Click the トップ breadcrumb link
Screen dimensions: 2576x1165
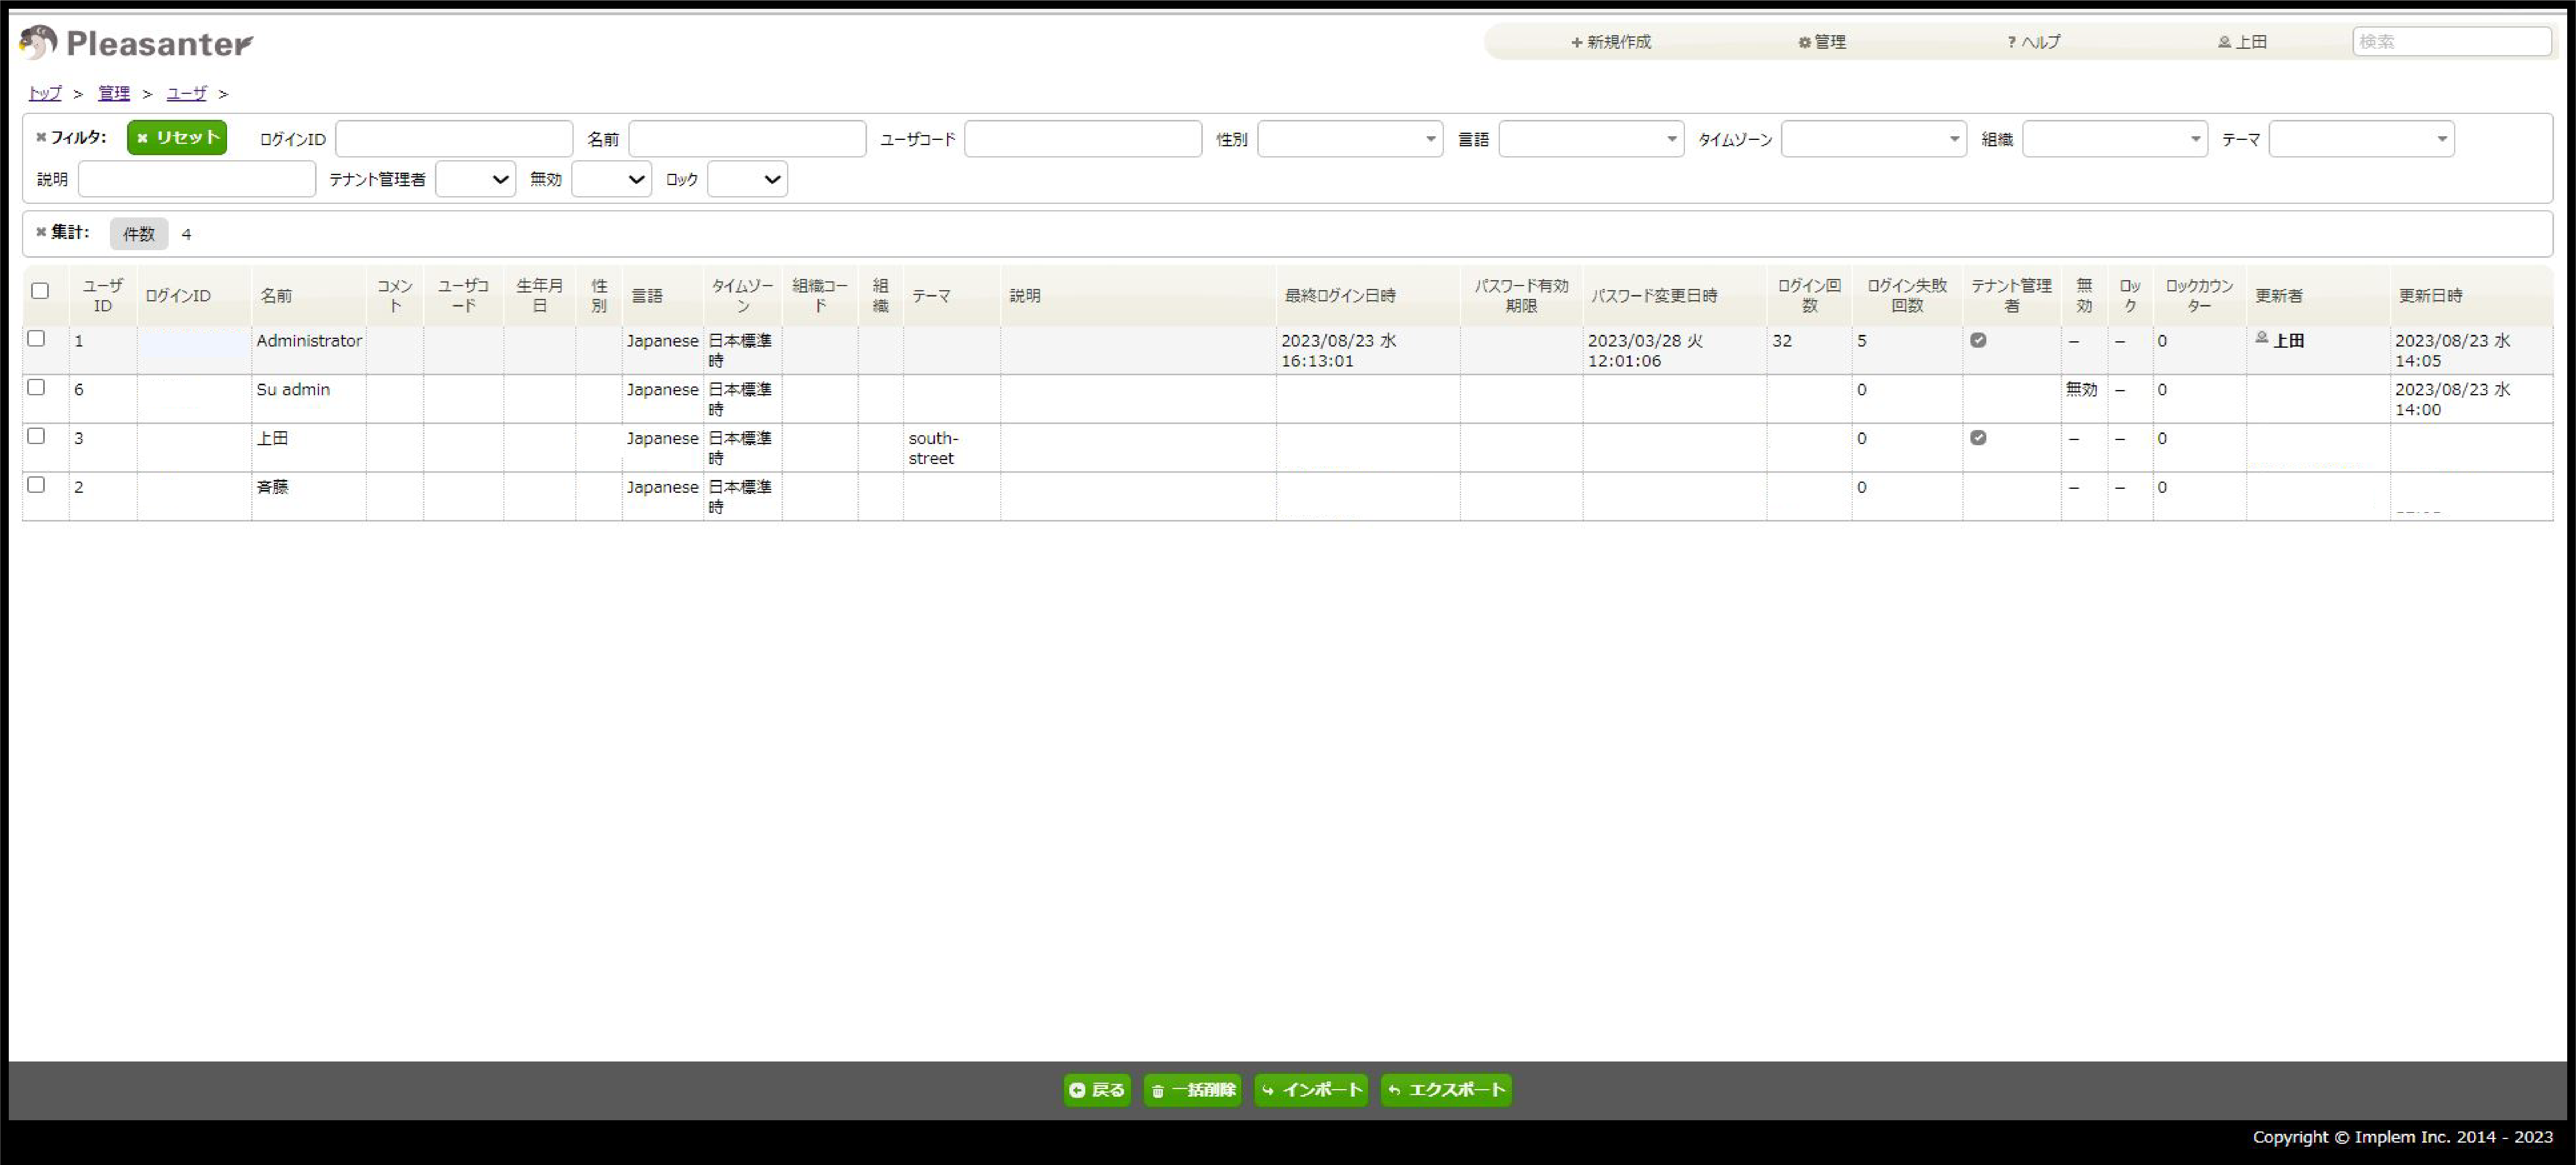coord(45,93)
